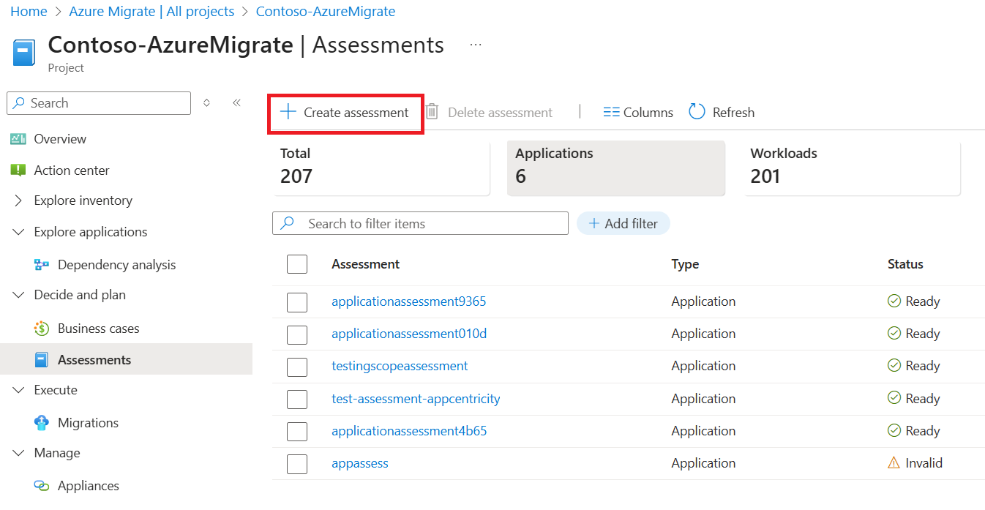Click the more options ellipsis near title
The width and height of the screenshot is (985, 510).
point(476,45)
